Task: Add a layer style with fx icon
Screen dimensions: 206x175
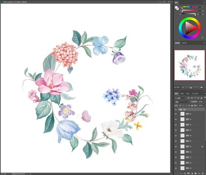Action: point(186,173)
